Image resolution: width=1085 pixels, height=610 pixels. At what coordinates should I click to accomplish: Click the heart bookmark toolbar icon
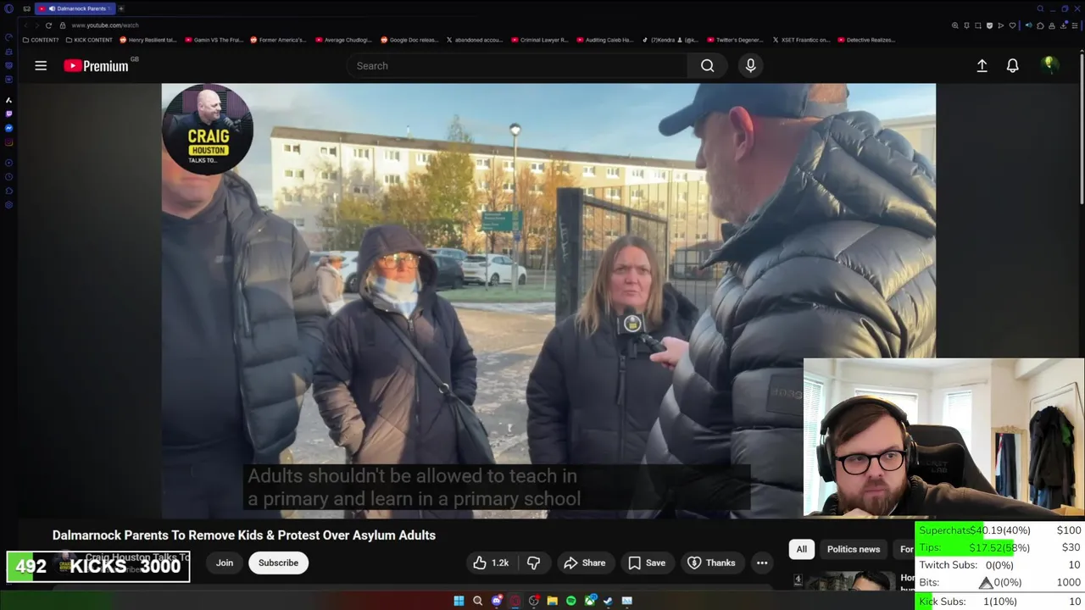tap(1012, 25)
